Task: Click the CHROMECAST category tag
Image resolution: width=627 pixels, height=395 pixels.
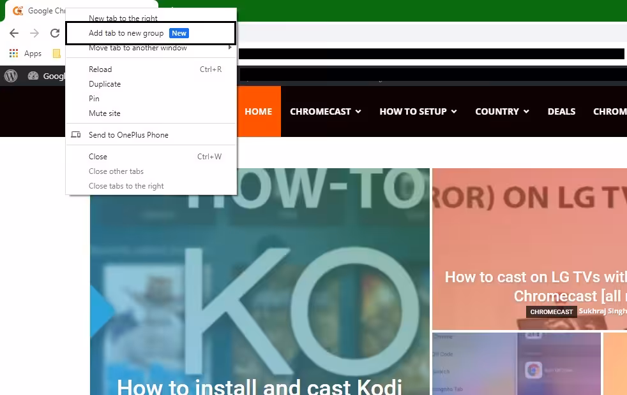Action: click(552, 312)
